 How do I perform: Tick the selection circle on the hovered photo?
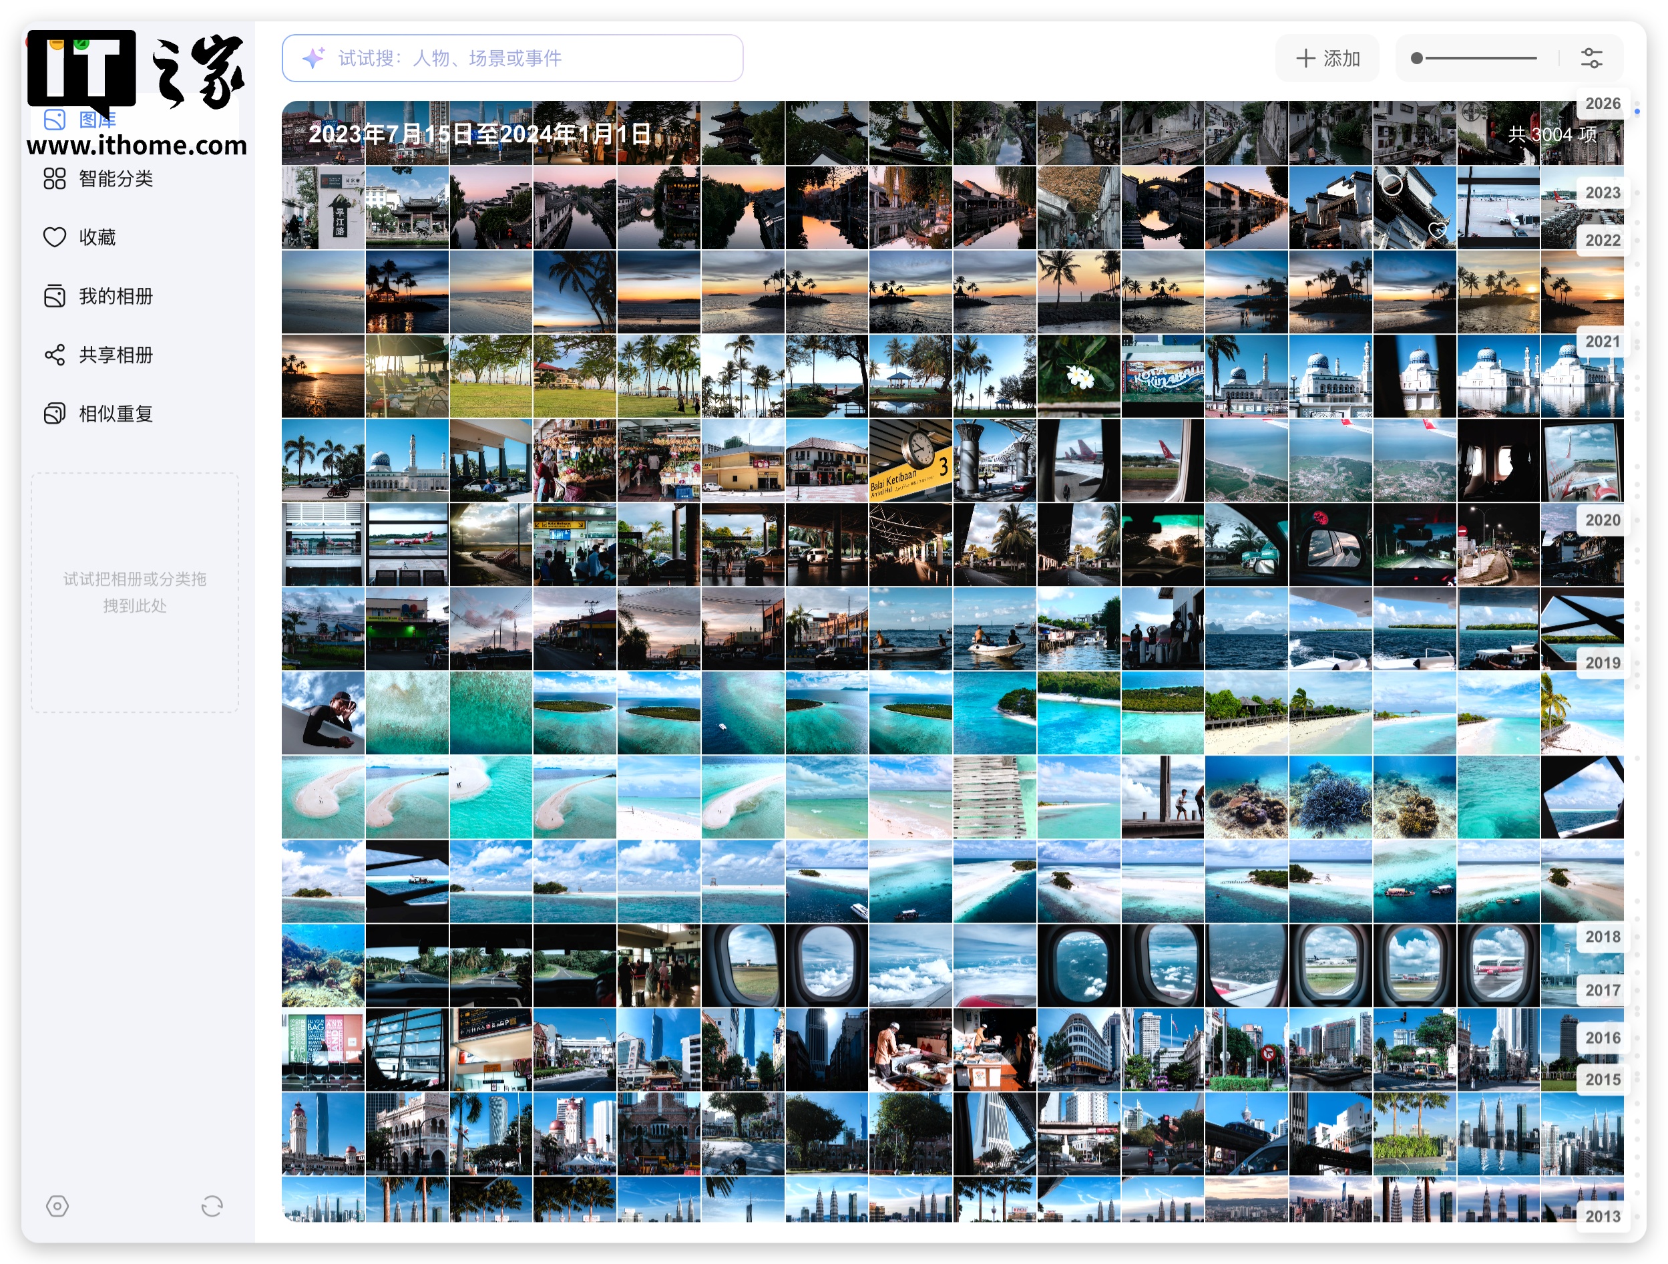pyautogui.click(x=1392, y=184)
